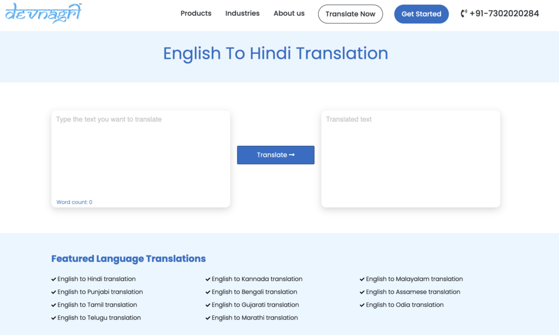Open English to Malayalam translation link
This screenshot has height=335, width=559.
click(x=414, y=278)
